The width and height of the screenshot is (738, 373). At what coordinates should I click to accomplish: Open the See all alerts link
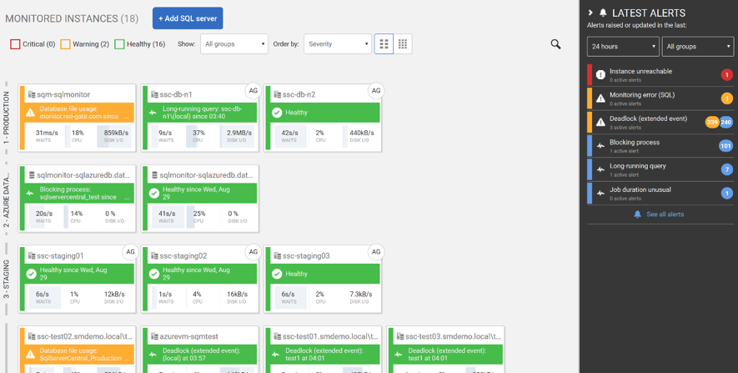click(665, 214)
